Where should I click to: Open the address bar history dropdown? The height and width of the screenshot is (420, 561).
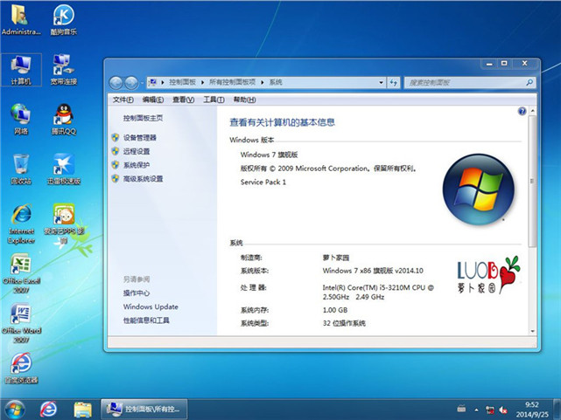381,83
